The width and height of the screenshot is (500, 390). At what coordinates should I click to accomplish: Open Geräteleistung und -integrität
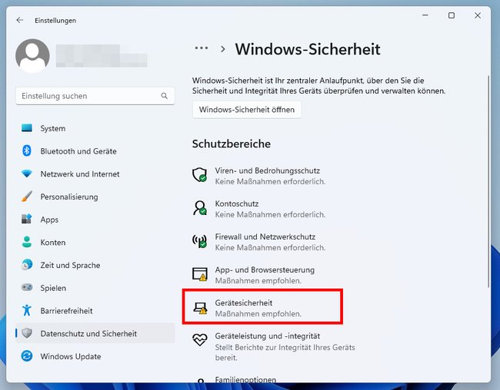[x=275, y=346]
